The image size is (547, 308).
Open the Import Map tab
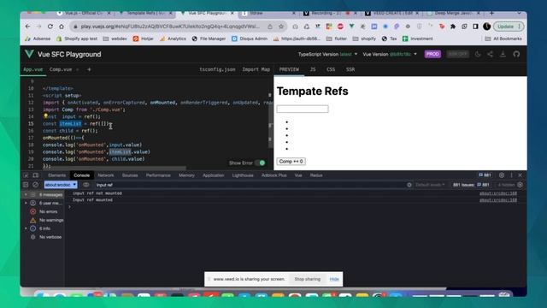click(x=256, y=69)
